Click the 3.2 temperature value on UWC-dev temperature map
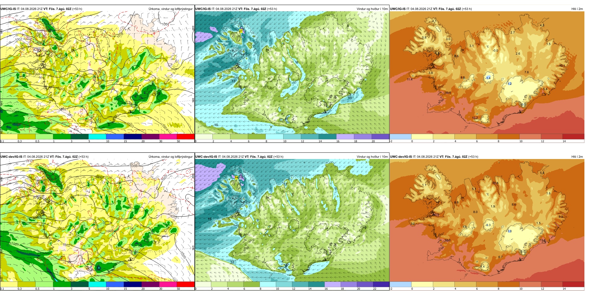 (412, 224)
